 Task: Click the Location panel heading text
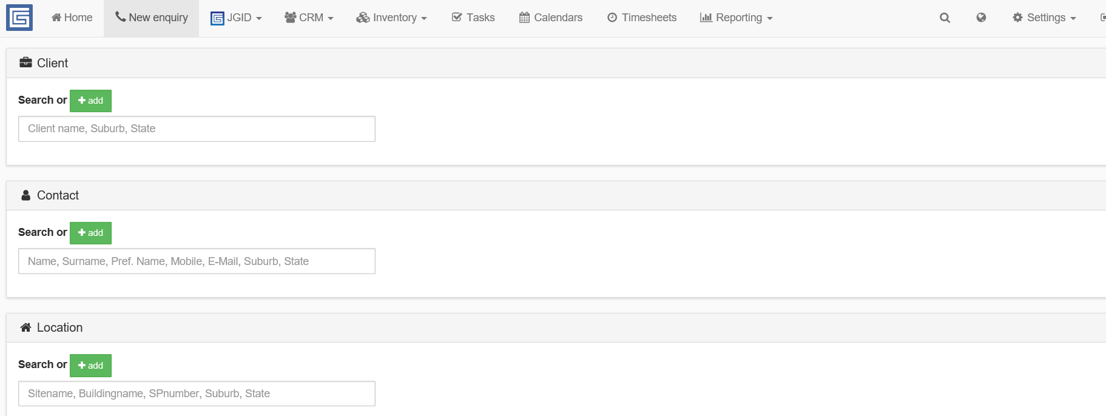[59, 327]
